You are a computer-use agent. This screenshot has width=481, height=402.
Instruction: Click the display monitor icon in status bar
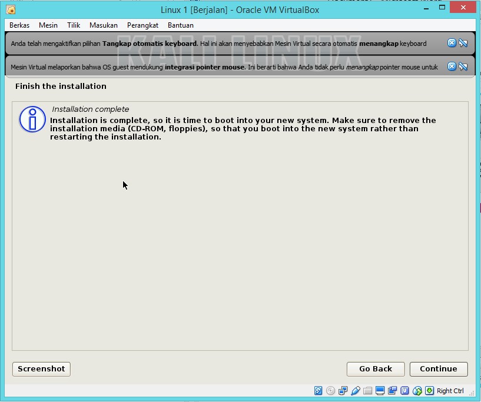[x=380, y=391]
